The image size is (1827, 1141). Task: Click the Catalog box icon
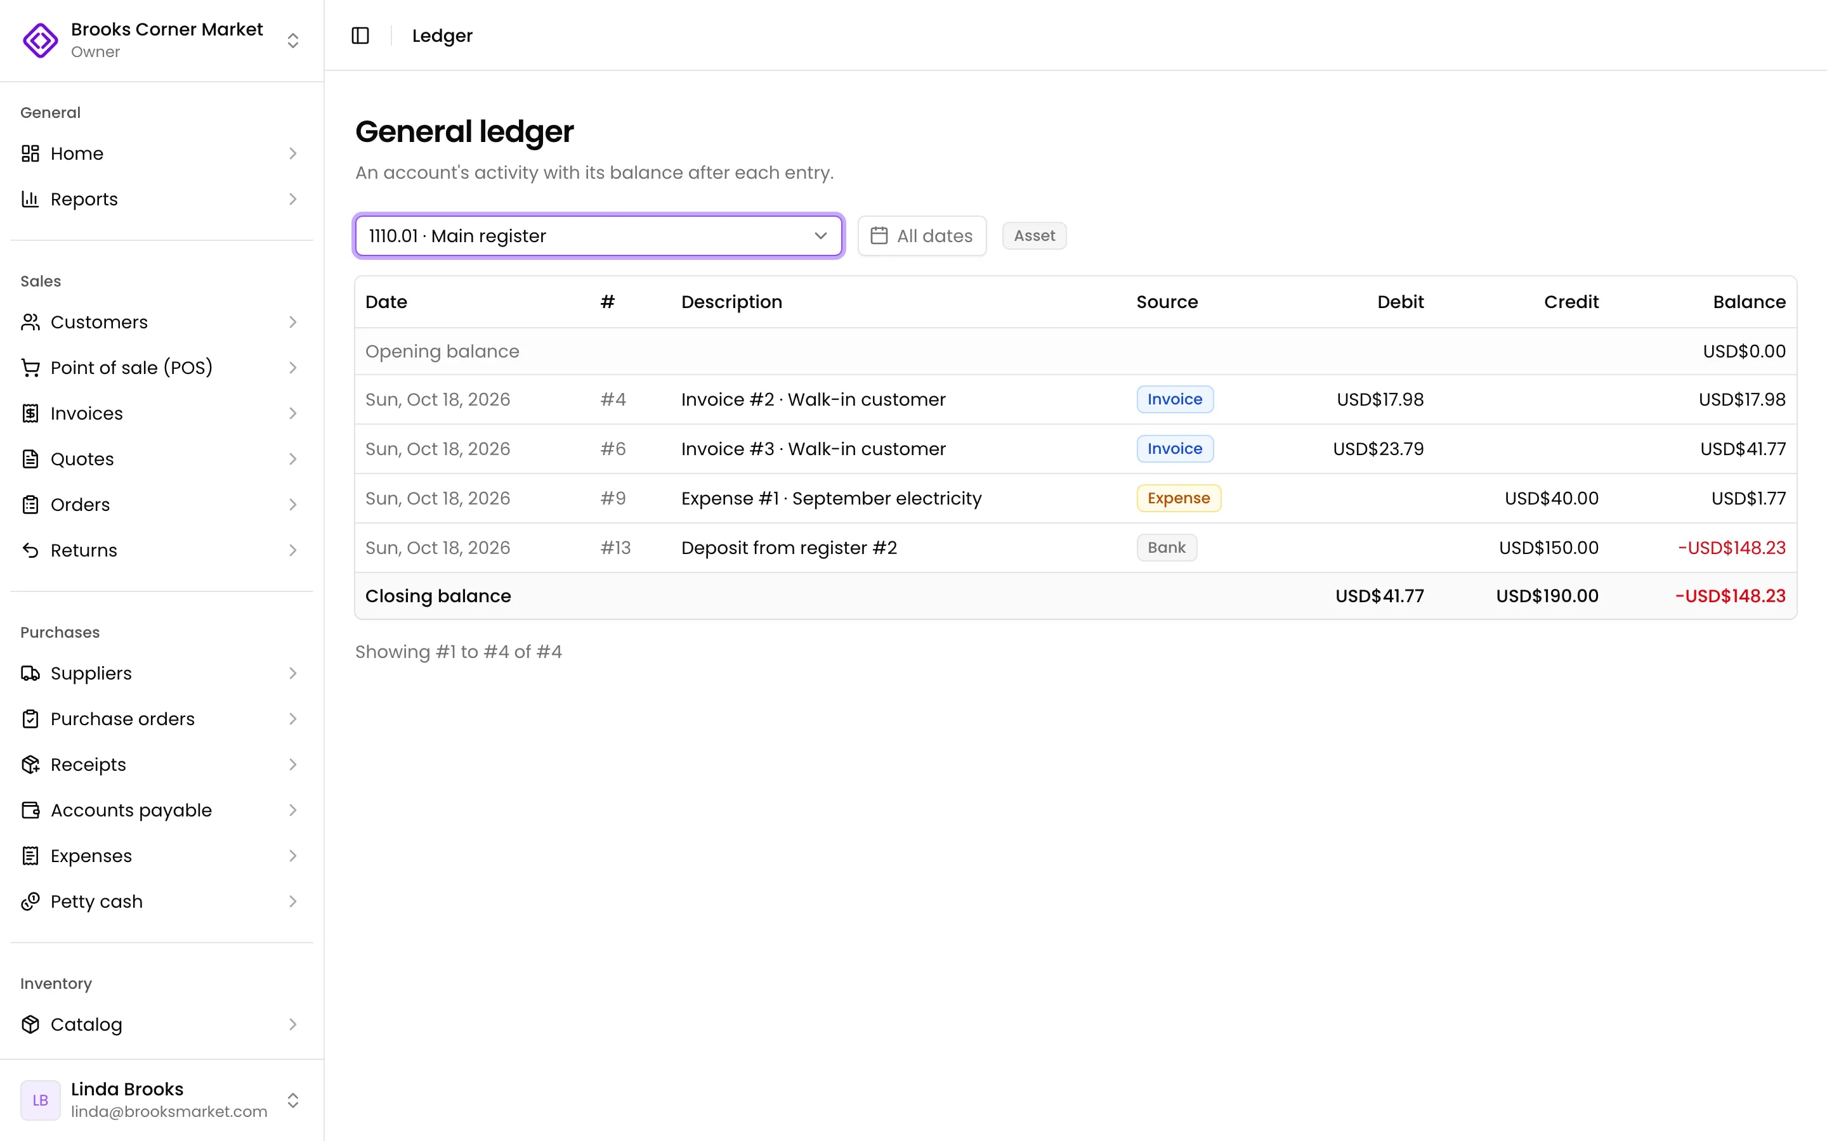point(30,1025)
